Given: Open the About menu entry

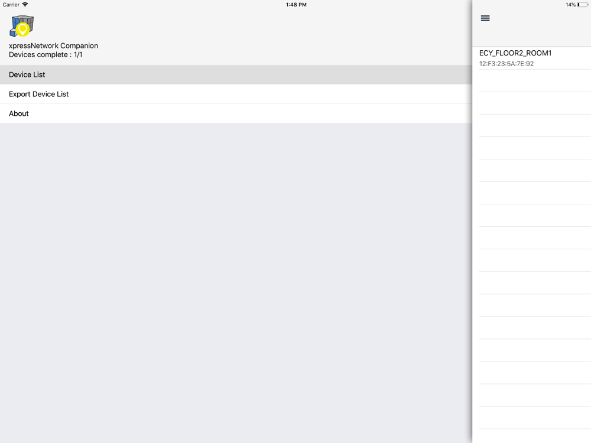Looking at the screenshot, I should click(236, 113).
